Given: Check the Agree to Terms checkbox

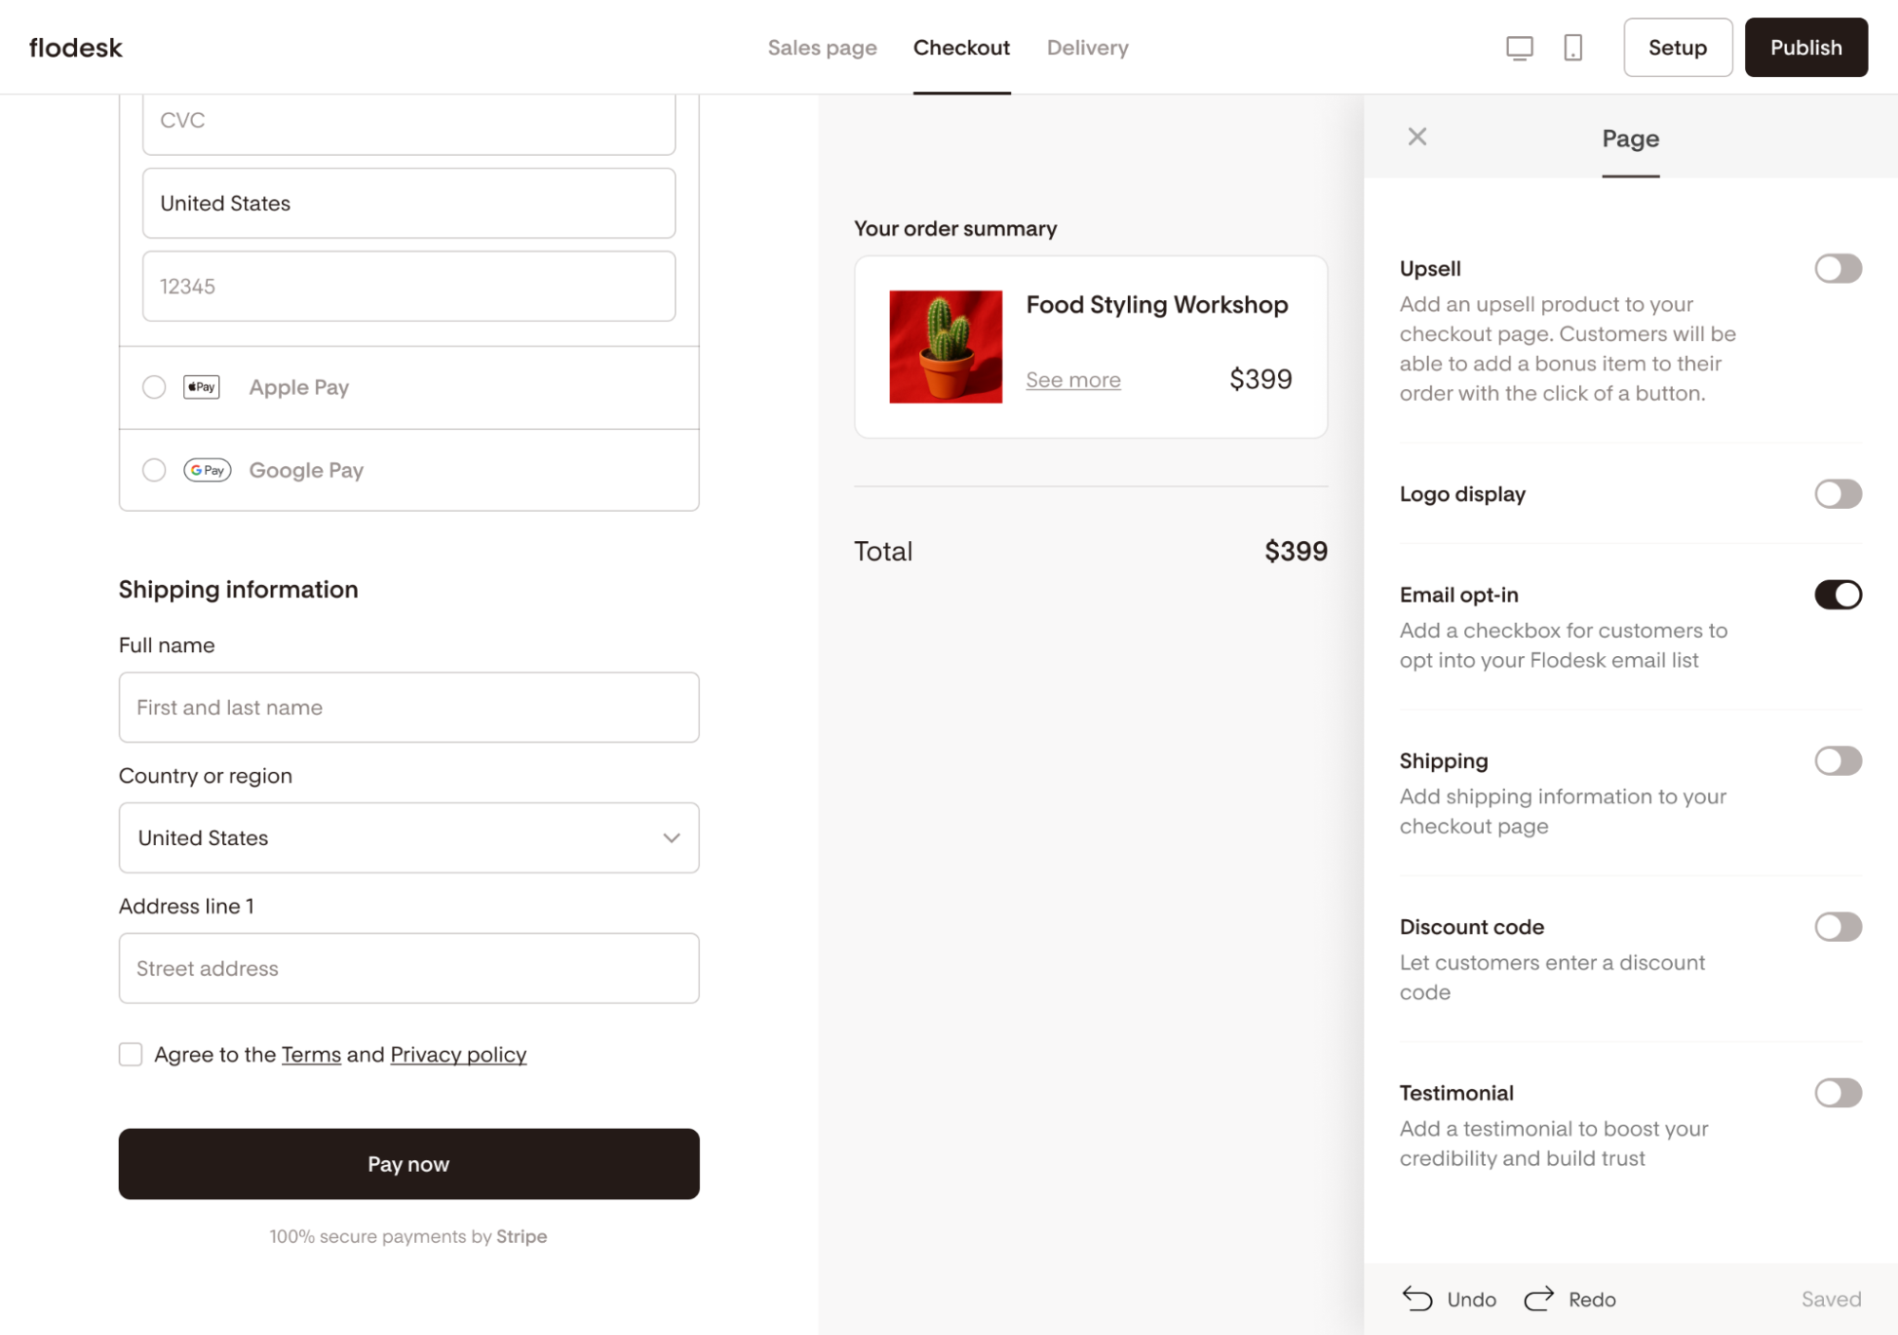Looking at the screenshot, I should tap(131, 1054).
